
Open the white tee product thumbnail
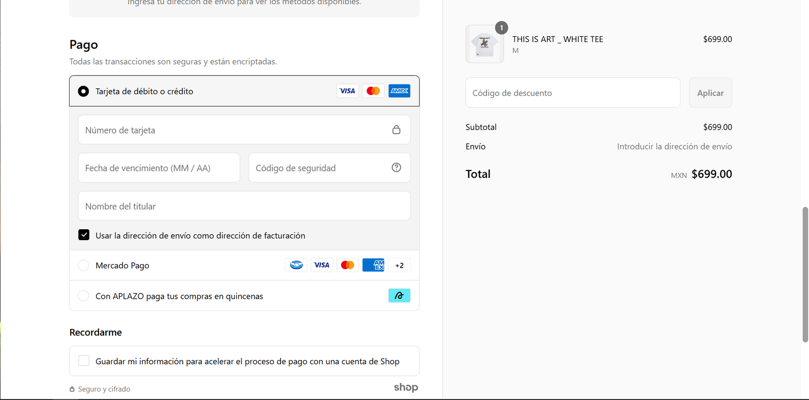click(x=484, y=44)
